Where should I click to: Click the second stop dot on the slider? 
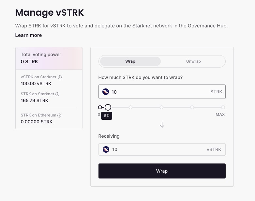[x=130, y=107]
